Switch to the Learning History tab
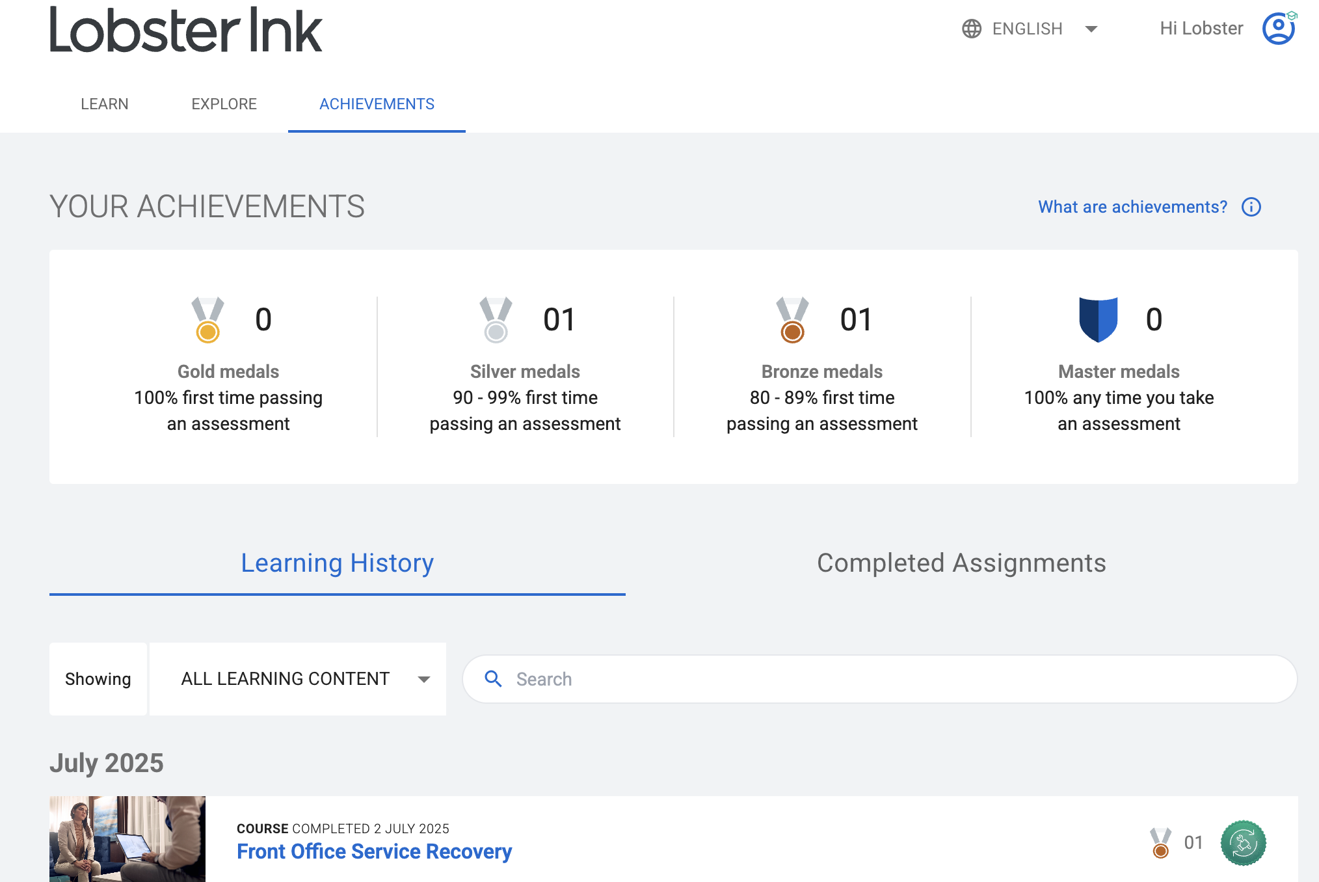The width and height of the screenshot is (1319, 882). [x=338, y=563]
